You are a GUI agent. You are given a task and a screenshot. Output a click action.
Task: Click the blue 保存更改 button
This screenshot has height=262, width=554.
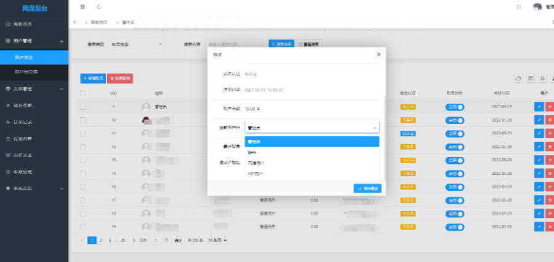pos(368,188)
